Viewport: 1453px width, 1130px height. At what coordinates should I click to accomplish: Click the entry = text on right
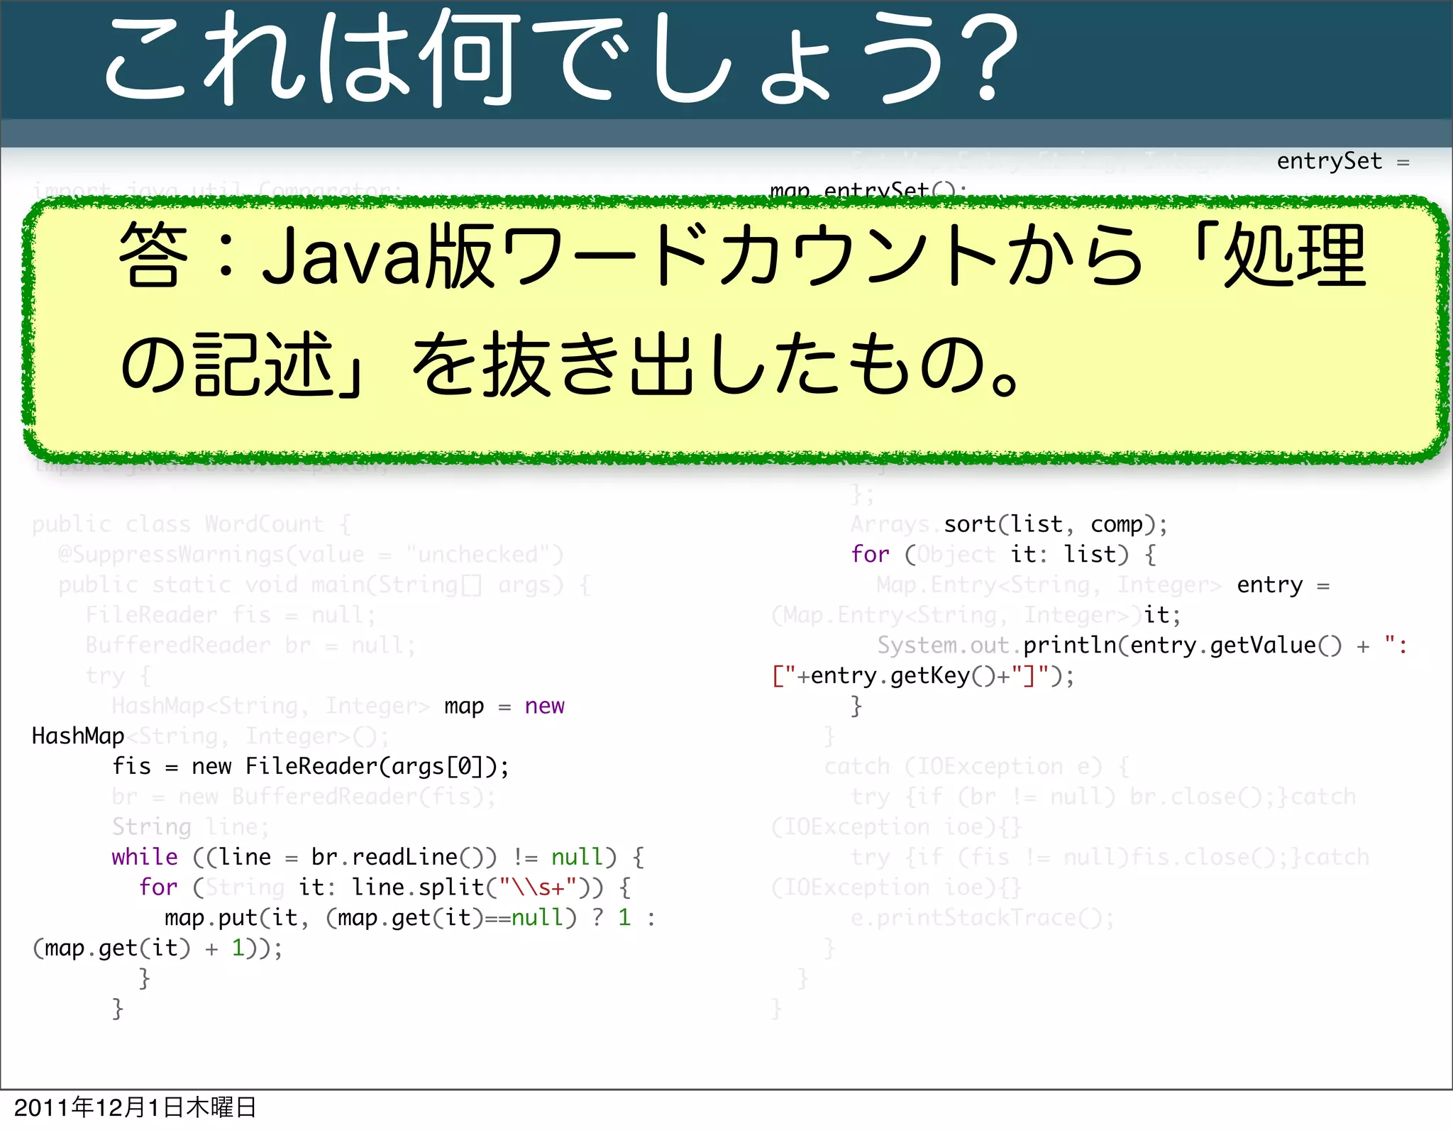coord(1283,585)
